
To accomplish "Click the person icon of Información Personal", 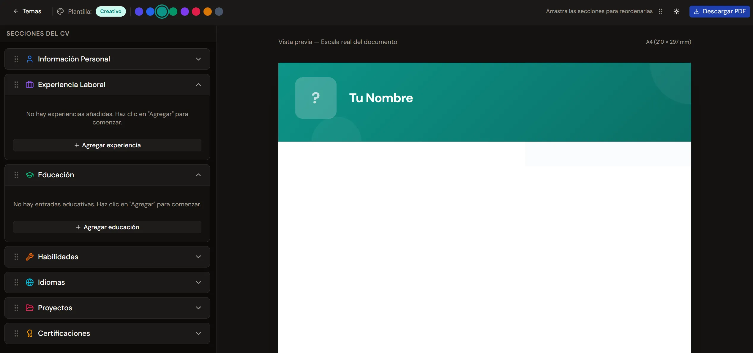I will tap(30, 59).
